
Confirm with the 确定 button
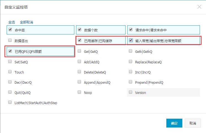(174, 123)
